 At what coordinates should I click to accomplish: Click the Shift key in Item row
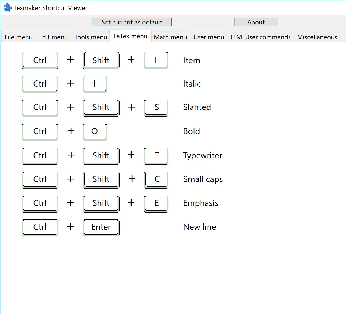(101, 60)
